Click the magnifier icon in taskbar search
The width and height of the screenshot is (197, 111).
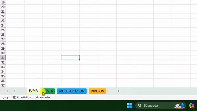pyautogui.click(x=139, y=105)
